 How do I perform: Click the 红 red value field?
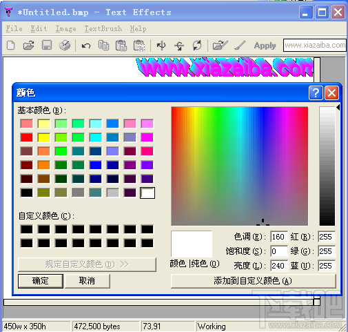(x=327, y=237)
